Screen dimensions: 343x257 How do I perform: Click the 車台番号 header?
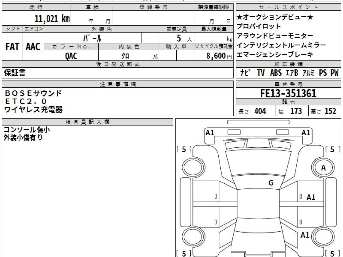pyautogui.click(x=289, y=84)
